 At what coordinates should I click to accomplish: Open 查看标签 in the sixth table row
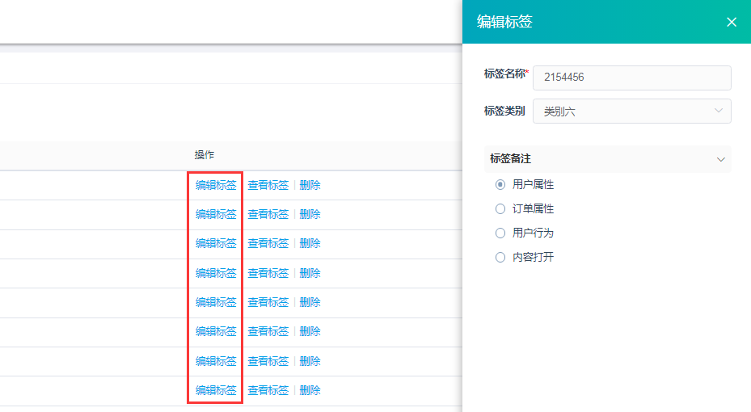268,331
